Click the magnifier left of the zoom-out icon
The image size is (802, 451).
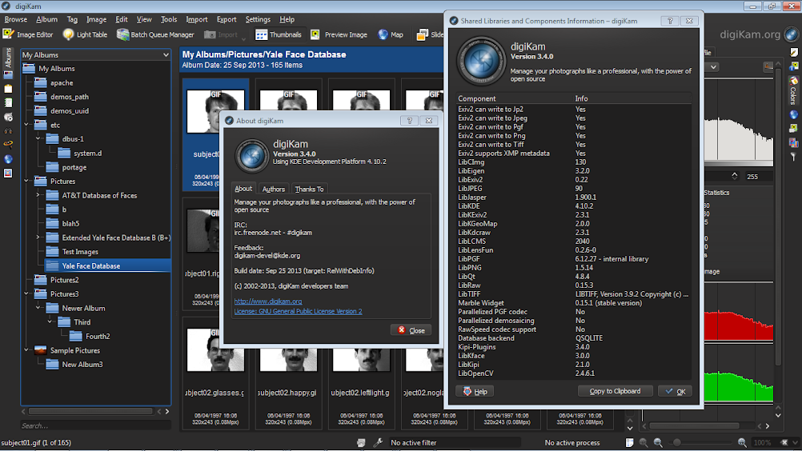(644, 442)
